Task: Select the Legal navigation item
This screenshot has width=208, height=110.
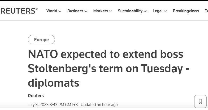Action: pyautogui.click(x=158, y=11)
